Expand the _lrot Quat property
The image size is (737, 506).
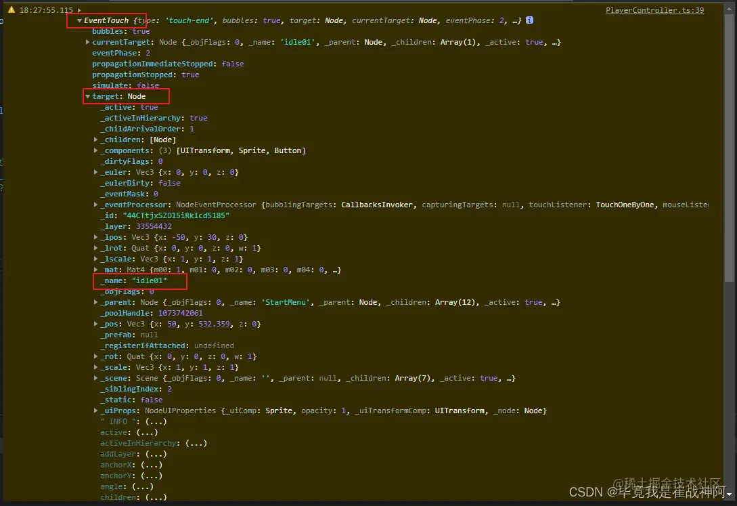(95, 248)
